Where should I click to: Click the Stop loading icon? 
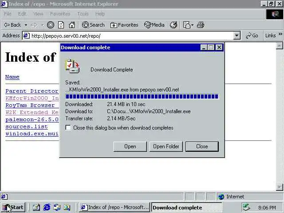click(51, 25)
